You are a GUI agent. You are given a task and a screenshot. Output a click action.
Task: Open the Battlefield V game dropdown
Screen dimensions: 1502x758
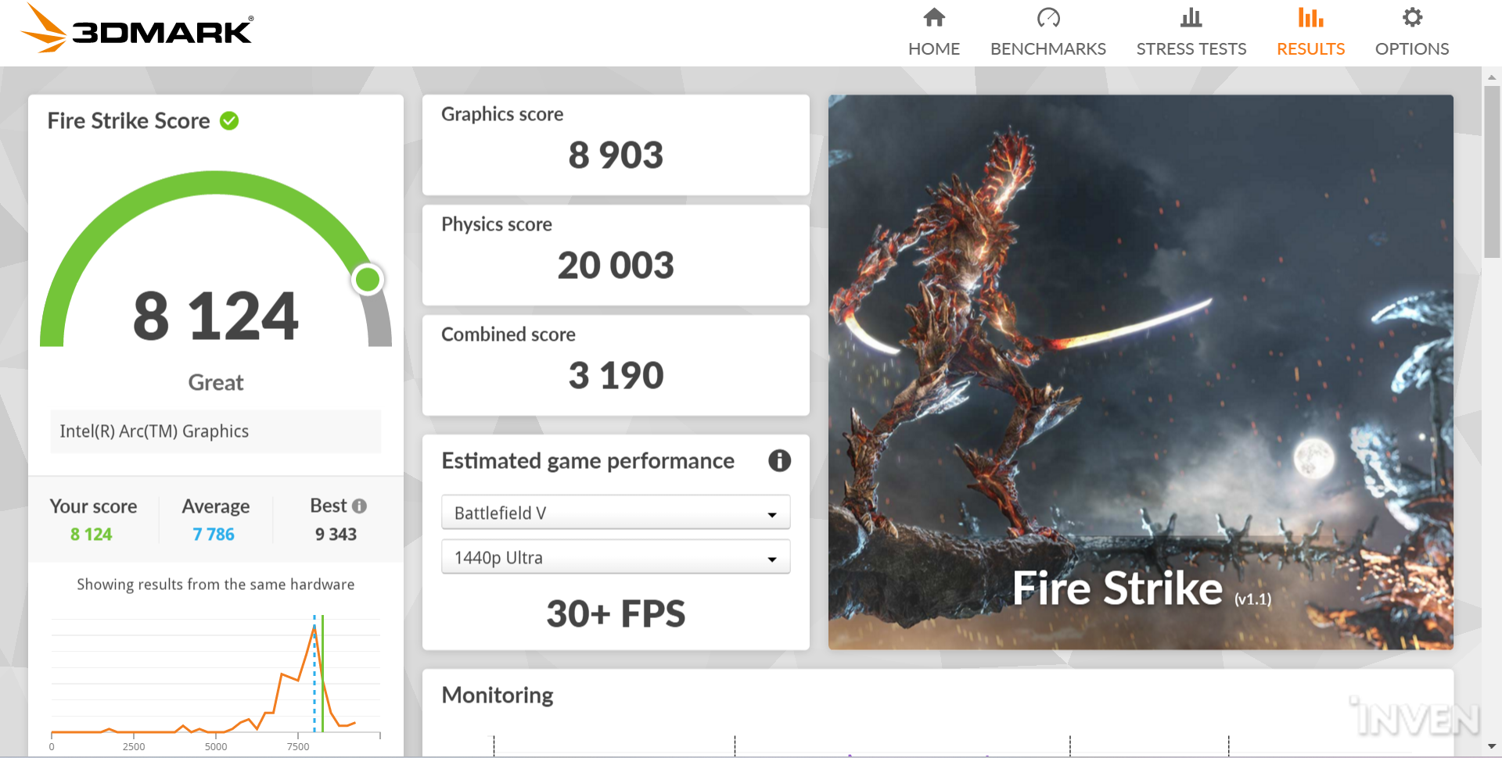pyautogui.click(x=616, y=513)
